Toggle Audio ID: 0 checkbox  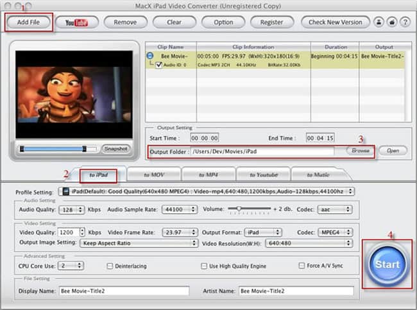pos(158,65)
